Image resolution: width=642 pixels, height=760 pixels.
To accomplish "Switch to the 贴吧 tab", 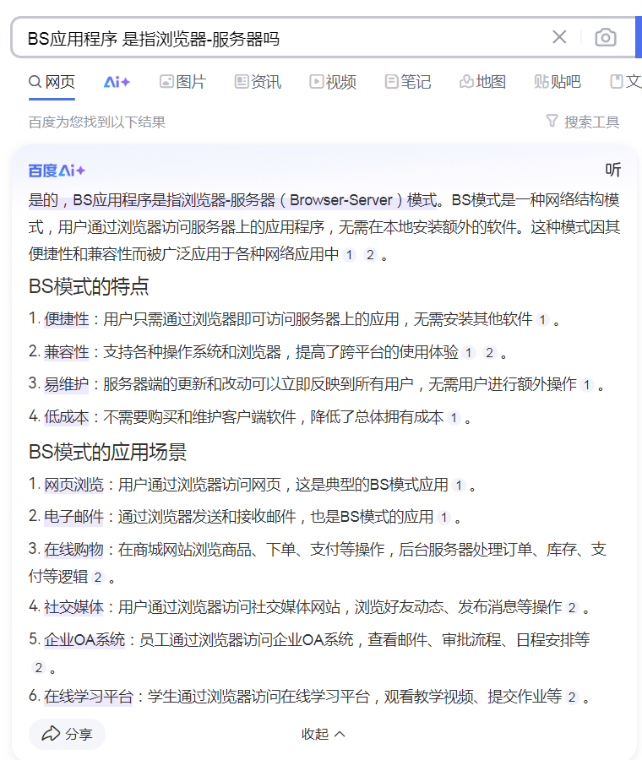I will pyautogui.click(x=558, y=82).
